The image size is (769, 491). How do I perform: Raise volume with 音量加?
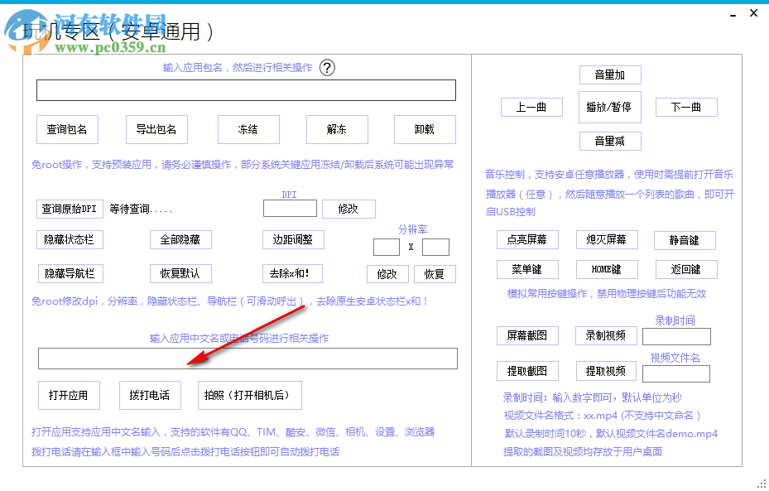(610, 75)
